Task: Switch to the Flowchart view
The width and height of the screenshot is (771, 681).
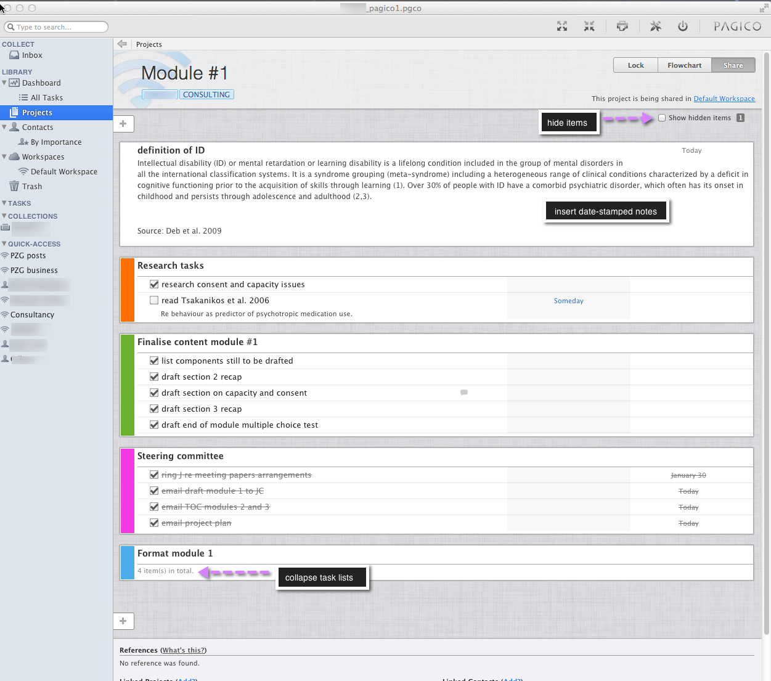Action: pos(684,65)
